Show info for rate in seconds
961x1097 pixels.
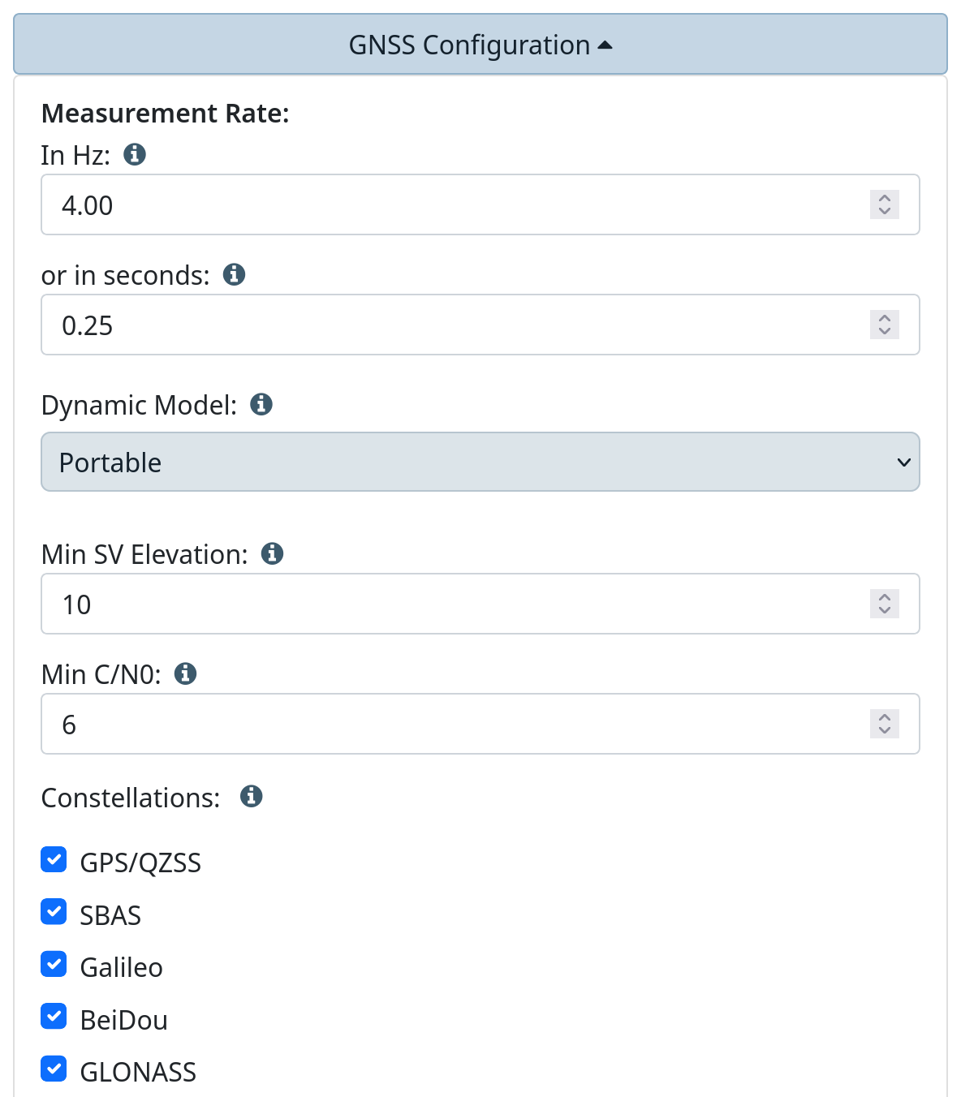click(x=234, y=274)
